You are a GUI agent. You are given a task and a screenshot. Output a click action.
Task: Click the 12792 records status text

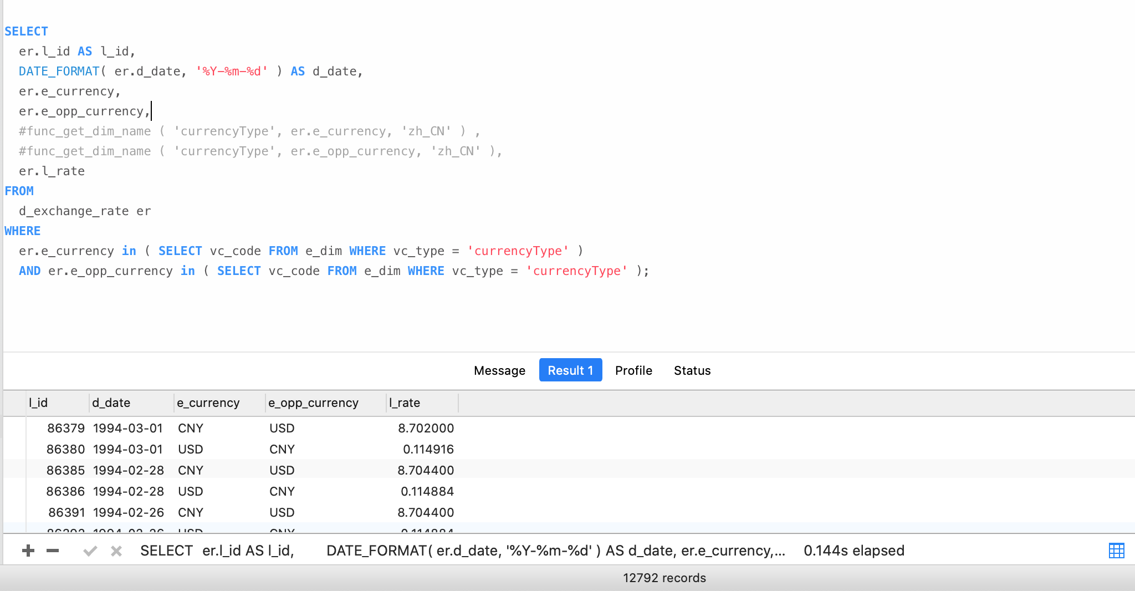[x=664, y=578]
